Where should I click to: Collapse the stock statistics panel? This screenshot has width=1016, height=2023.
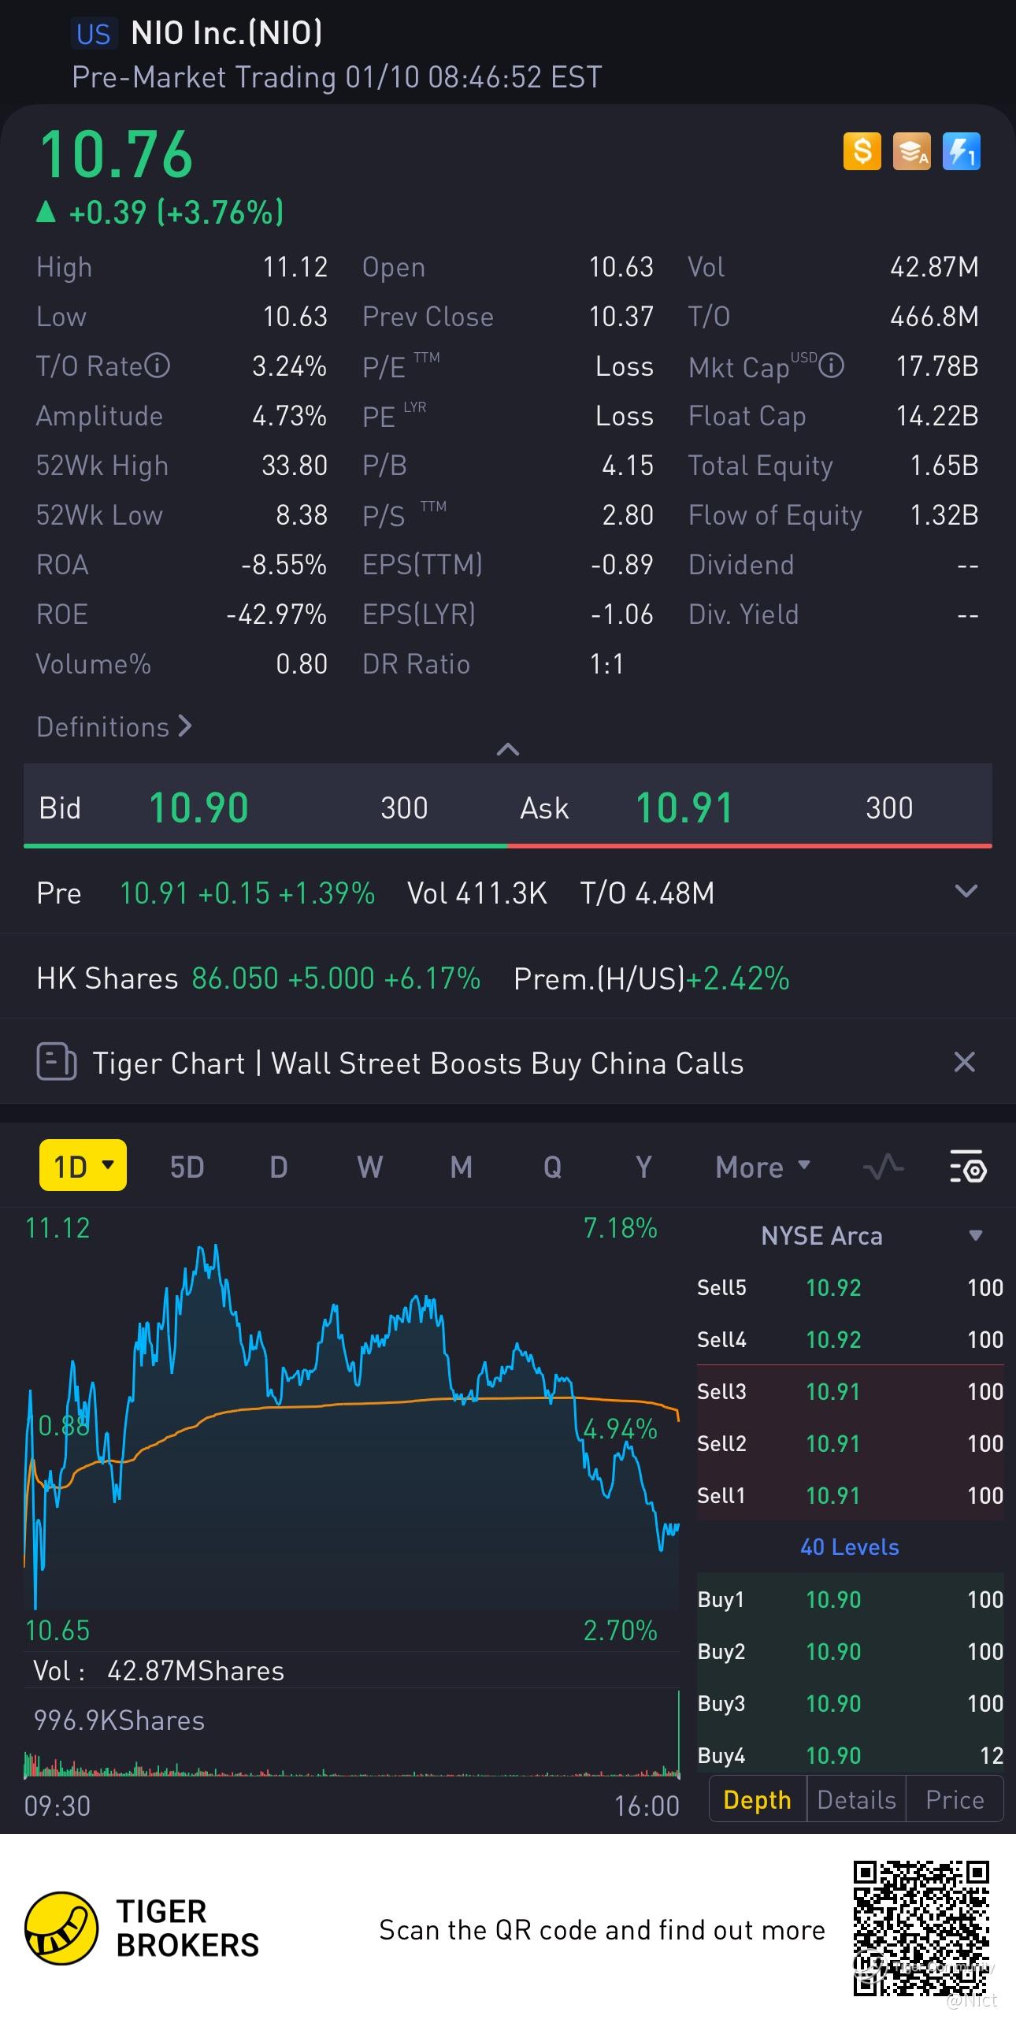(x=508, y=749)
